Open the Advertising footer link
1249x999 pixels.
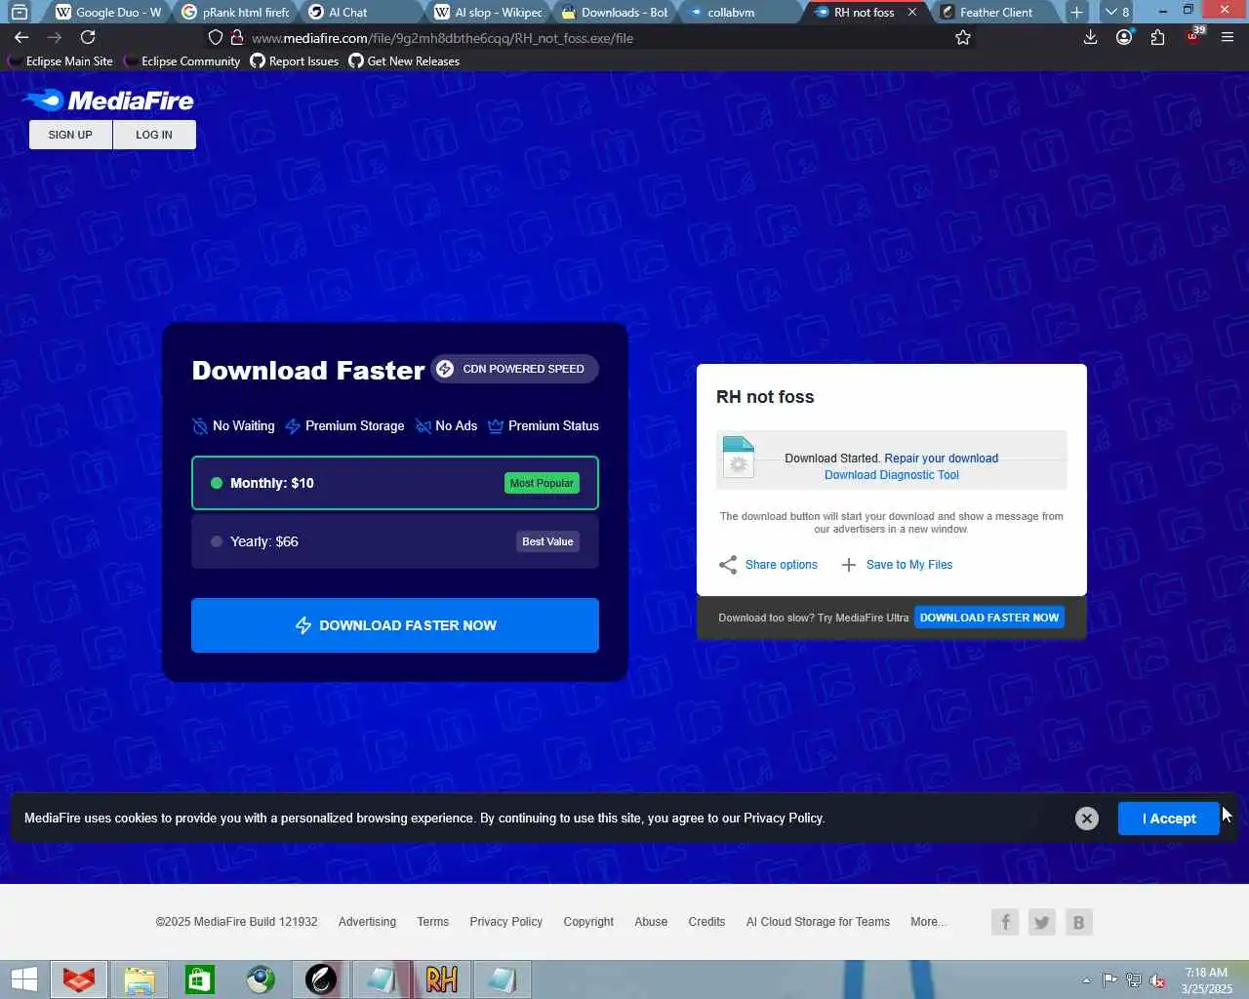pyautogui.click(x=367, y=922)
